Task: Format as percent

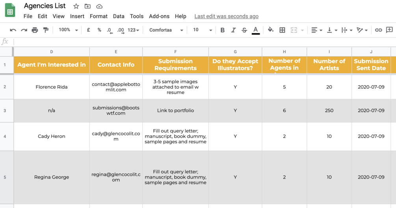Action: click(x=99, y=30)
